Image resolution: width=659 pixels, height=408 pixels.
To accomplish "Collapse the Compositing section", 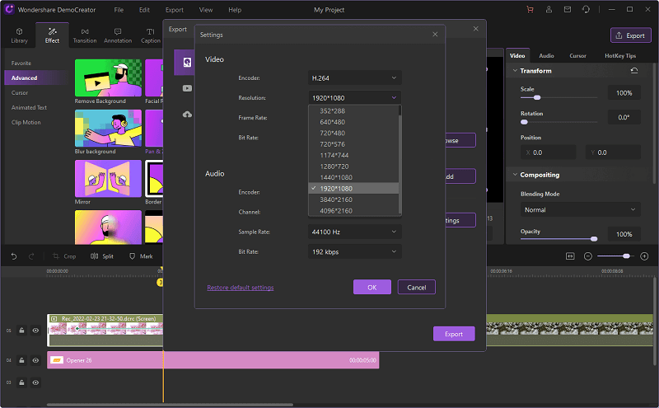I will pos(515,175).
